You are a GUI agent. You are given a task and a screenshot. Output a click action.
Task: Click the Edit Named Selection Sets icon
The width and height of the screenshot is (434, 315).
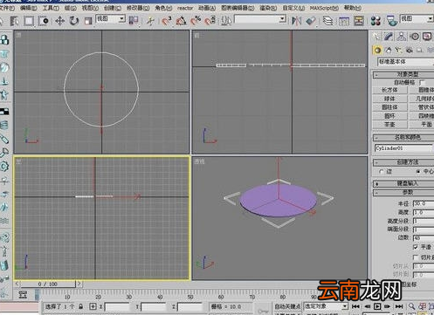(226, 21)
